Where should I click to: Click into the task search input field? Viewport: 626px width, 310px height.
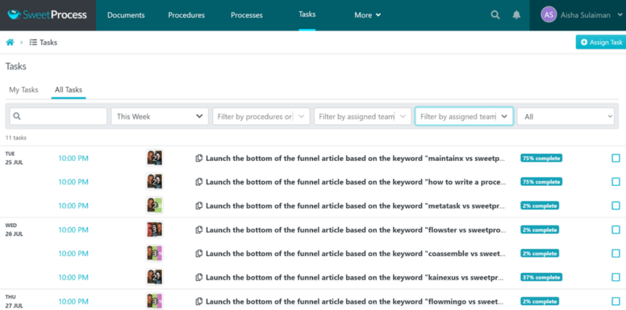[58, 116]
